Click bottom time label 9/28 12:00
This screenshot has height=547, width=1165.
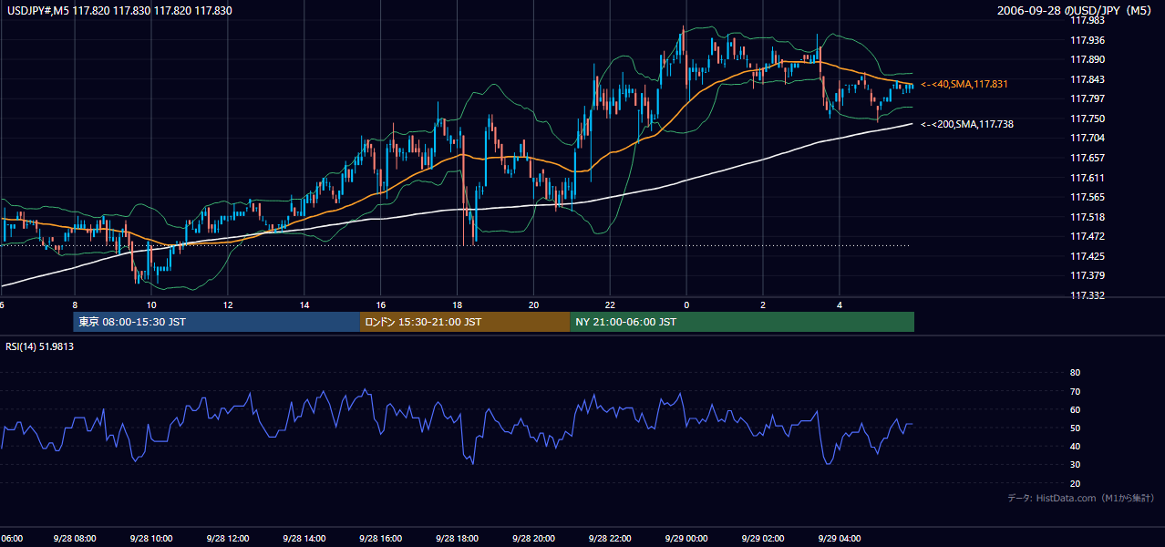coord(228,539)
